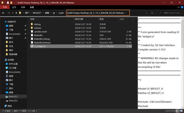
Task: Open 下载 under 此电脑
Action: pos(11,84)
